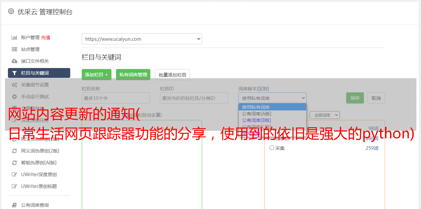Choose 公有词库[A版] from the list
421x209 pixels.
272,114
